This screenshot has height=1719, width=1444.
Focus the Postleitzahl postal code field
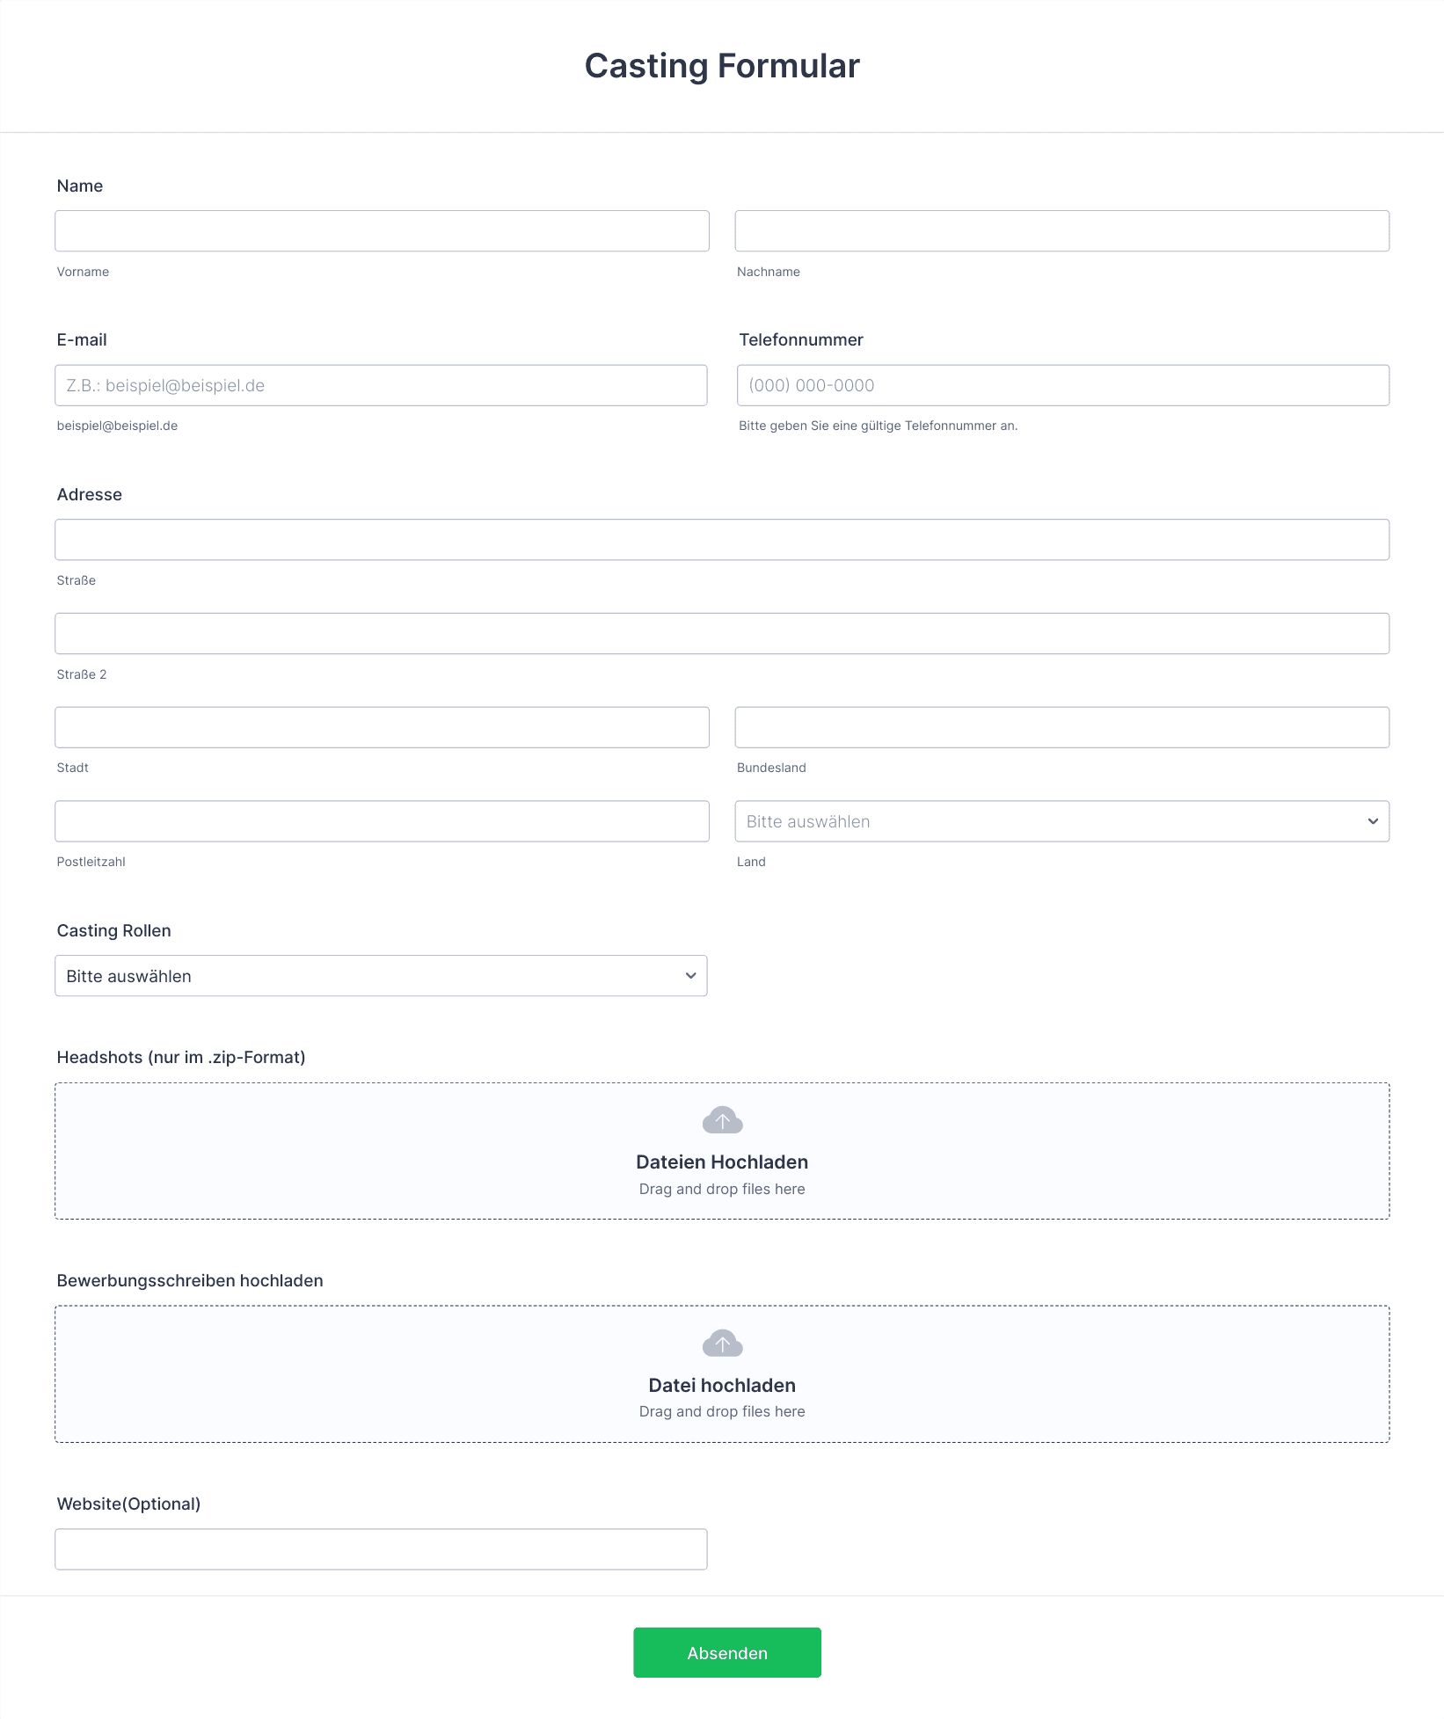(382, 821)
